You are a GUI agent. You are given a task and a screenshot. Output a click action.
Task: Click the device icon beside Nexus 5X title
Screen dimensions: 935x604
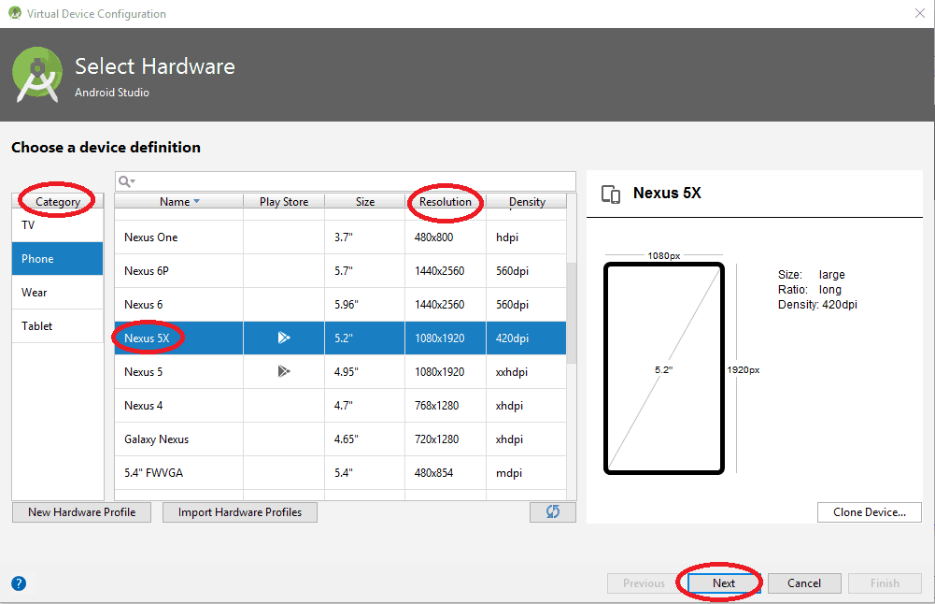click(611, 194)
